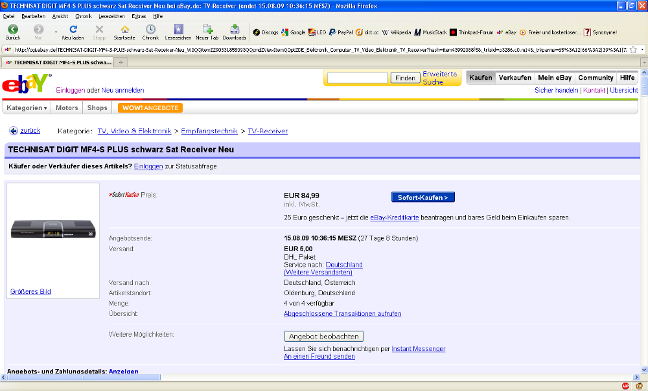
Task: Click the Angebot beobachten button
Action: click(x=323, y=337)
